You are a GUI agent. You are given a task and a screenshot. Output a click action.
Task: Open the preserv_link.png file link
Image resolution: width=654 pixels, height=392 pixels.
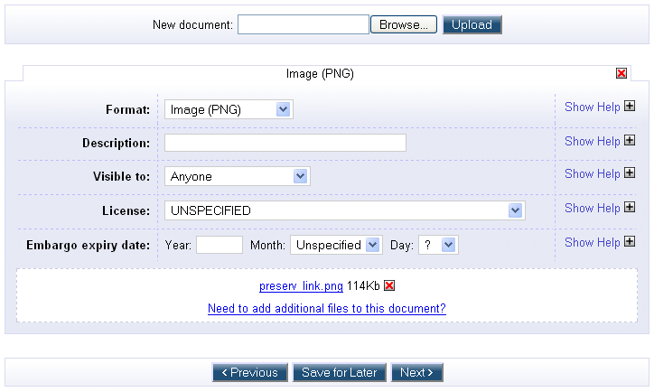click(x=301, y=286)
